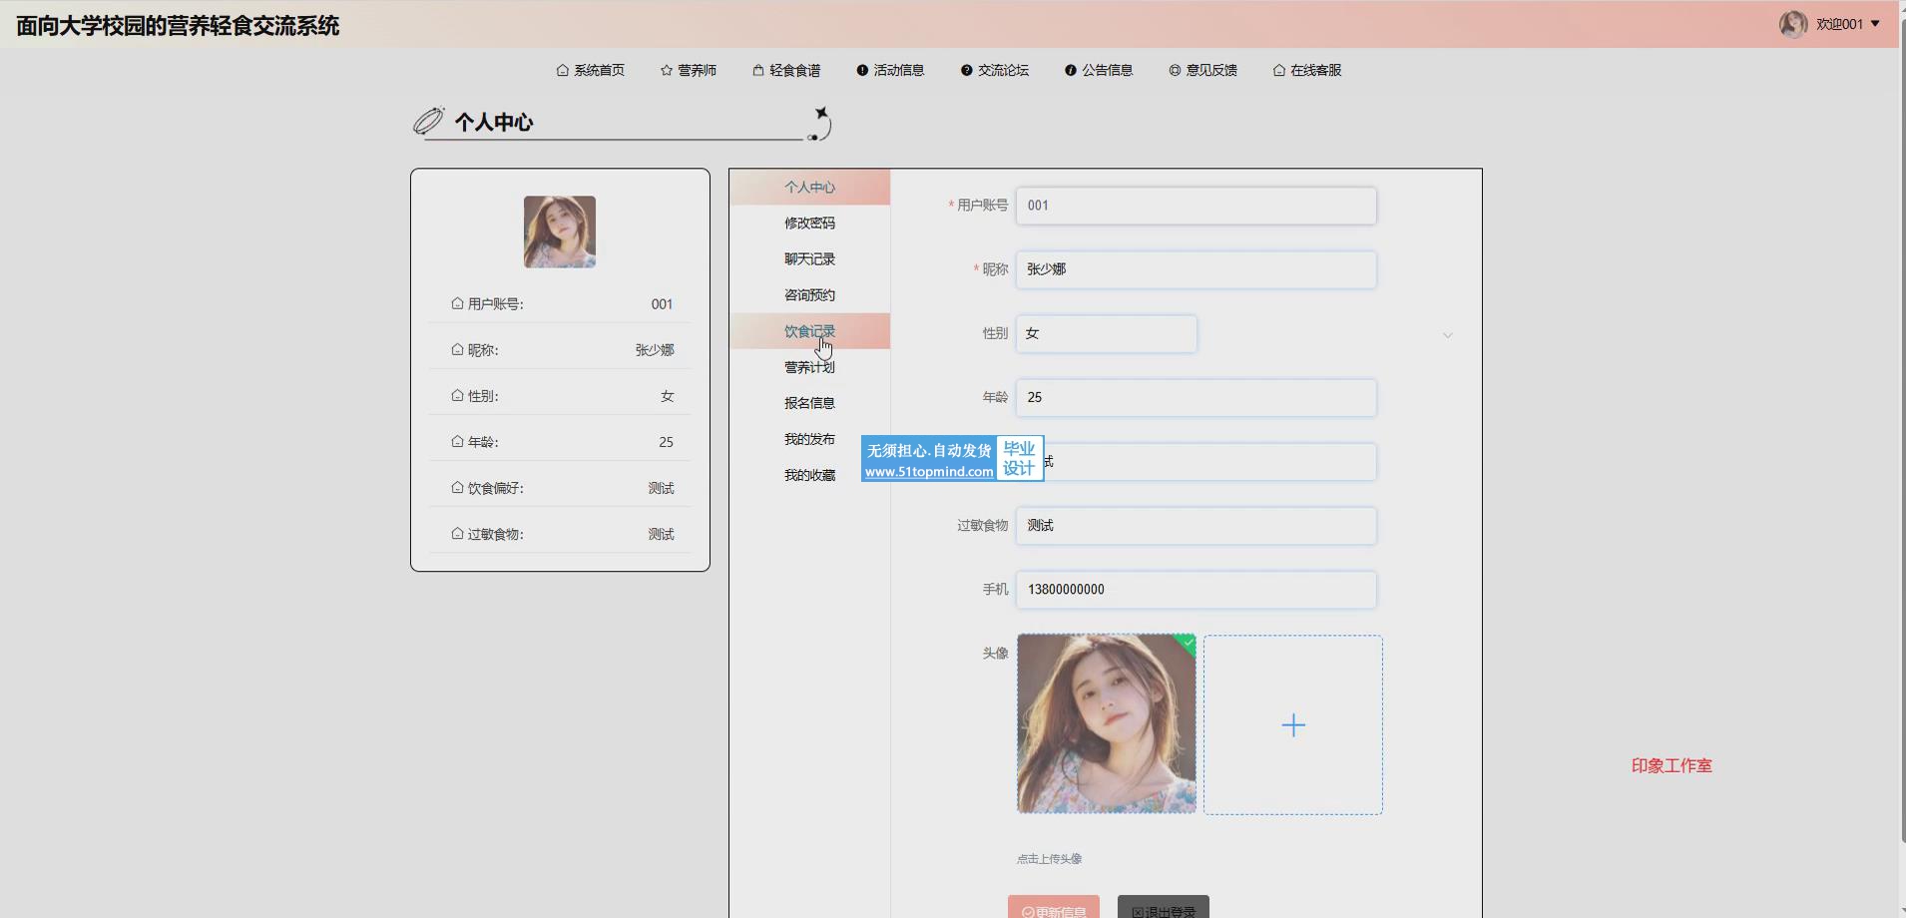The width and height of the screenshot is (1906, 918).
Task: Select 饮食记录 from the side menu
Action: click(x=809, y=331)
